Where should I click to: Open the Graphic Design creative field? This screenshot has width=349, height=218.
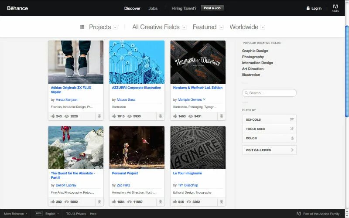(255, 51)
